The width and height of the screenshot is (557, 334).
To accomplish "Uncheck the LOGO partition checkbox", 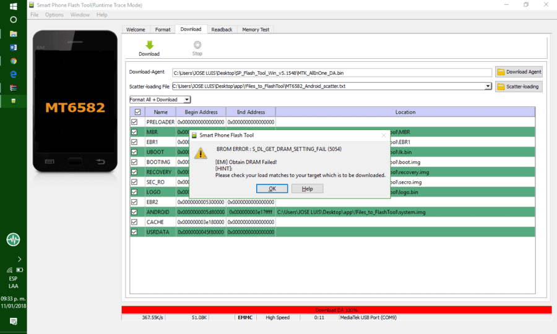I will tap(134, 192).
